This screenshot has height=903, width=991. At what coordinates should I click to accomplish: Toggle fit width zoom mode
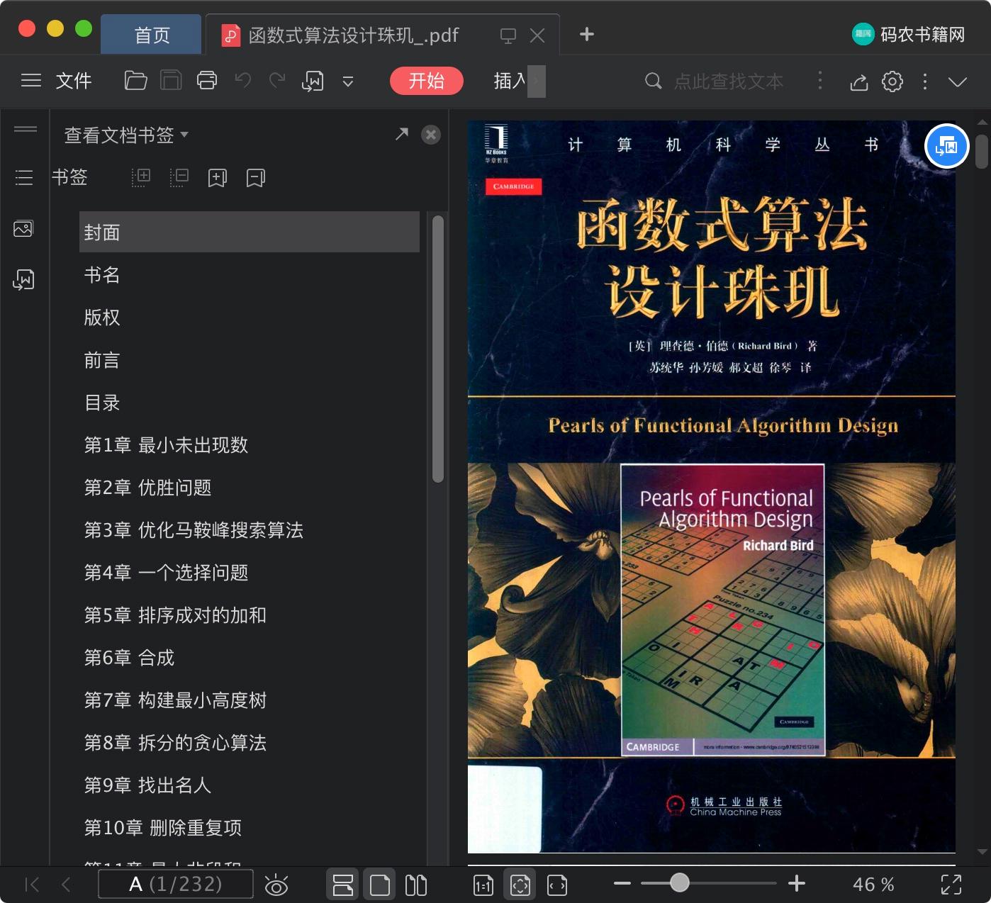coord(557,885)
